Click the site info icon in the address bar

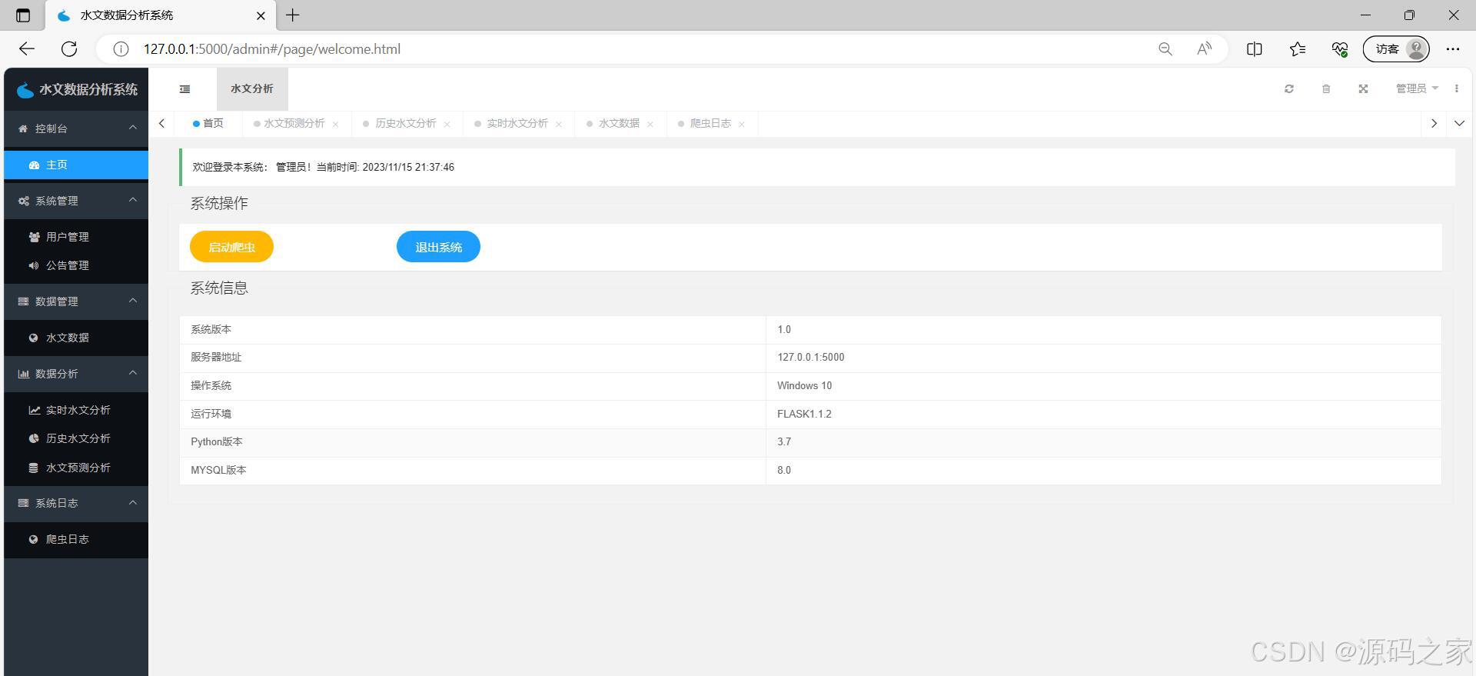point(121,49)
